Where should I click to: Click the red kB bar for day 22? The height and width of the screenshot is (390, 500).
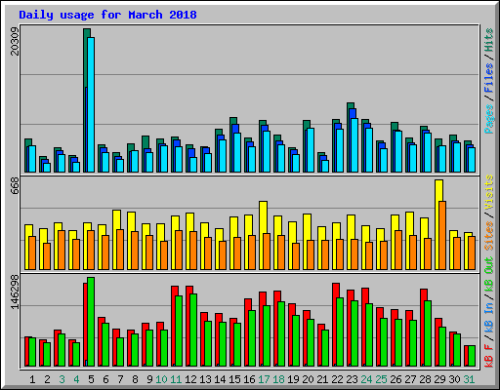click(x=335, y=325)
